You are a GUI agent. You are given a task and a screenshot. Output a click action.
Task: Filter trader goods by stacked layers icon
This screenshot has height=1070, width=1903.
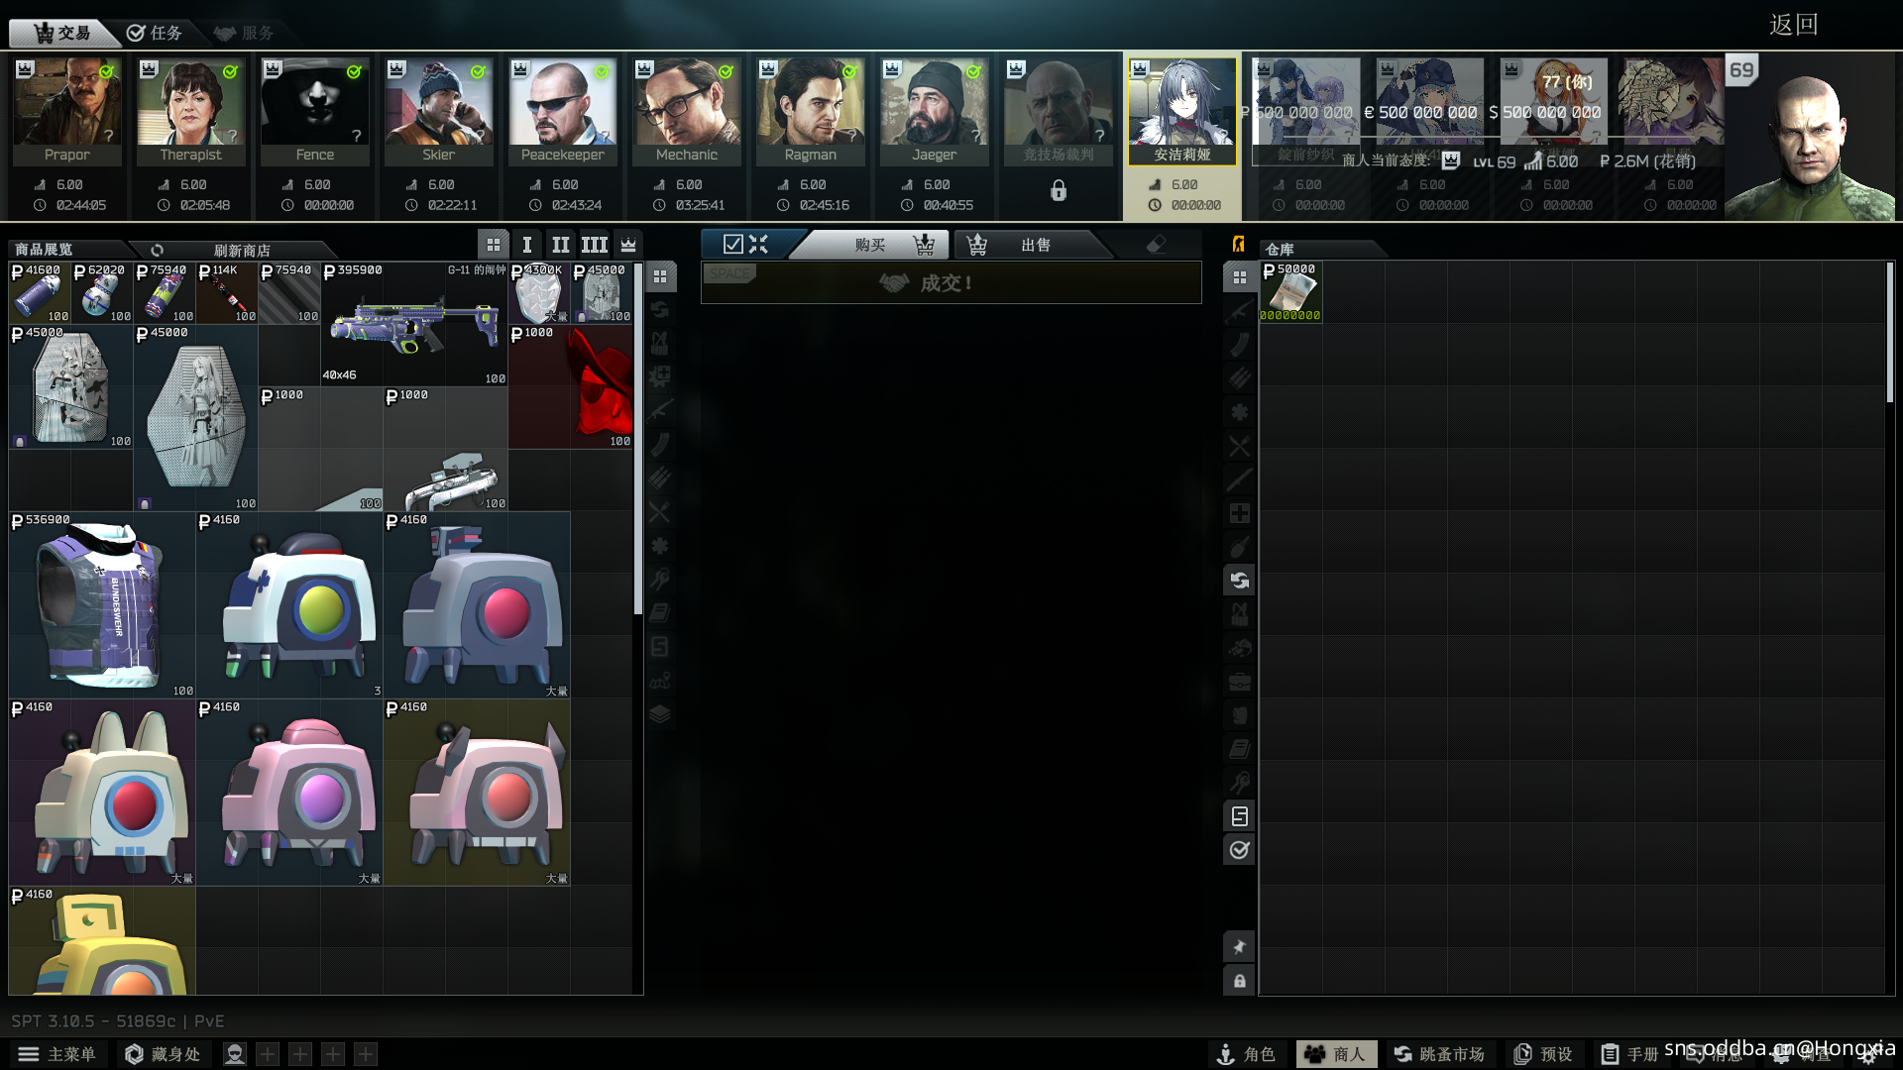click(x=660, y=714)
